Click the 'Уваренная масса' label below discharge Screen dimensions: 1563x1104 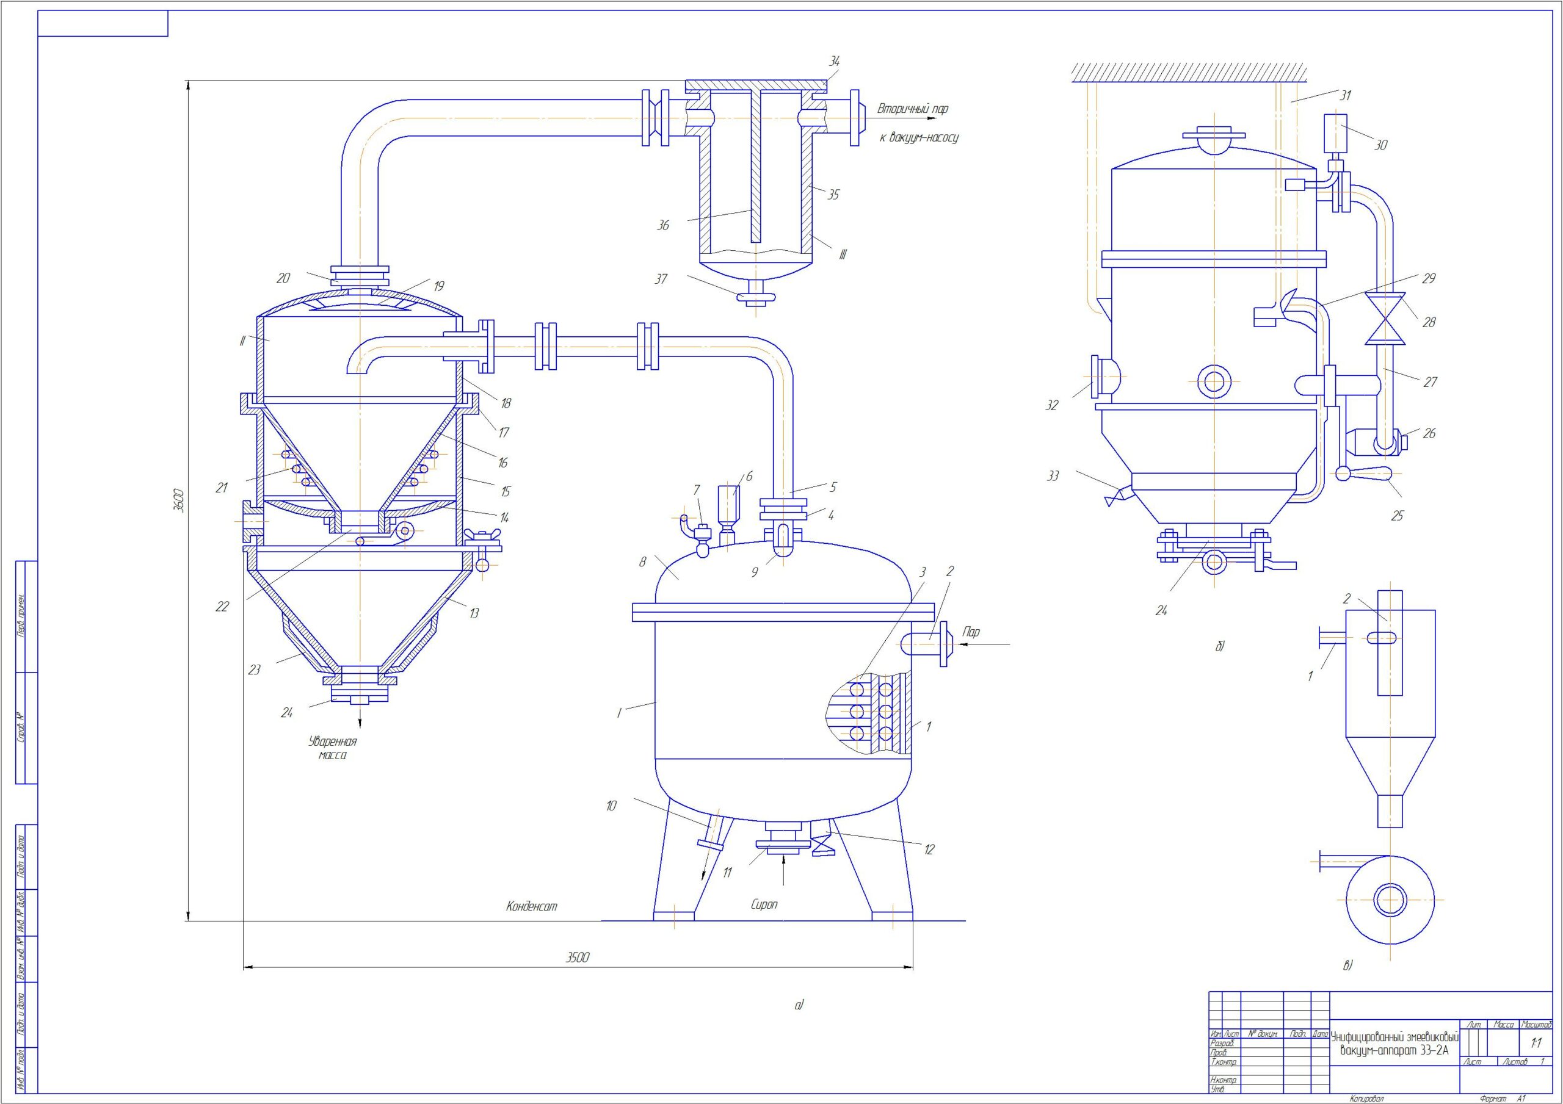[332, 748]
